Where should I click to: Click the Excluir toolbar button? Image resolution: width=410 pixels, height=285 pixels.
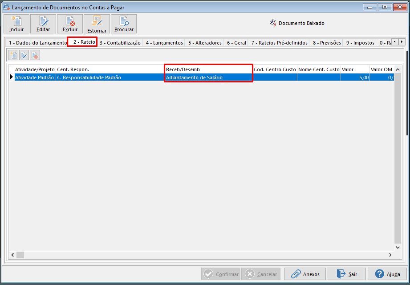click(70, 24)
